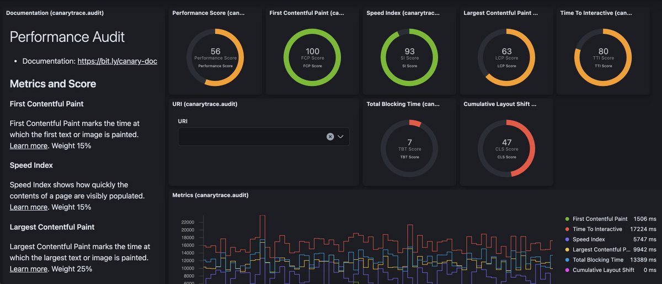Click the Time To Interactive panel title
Screen dimensions: 662x284
click(x=596, y=12)
